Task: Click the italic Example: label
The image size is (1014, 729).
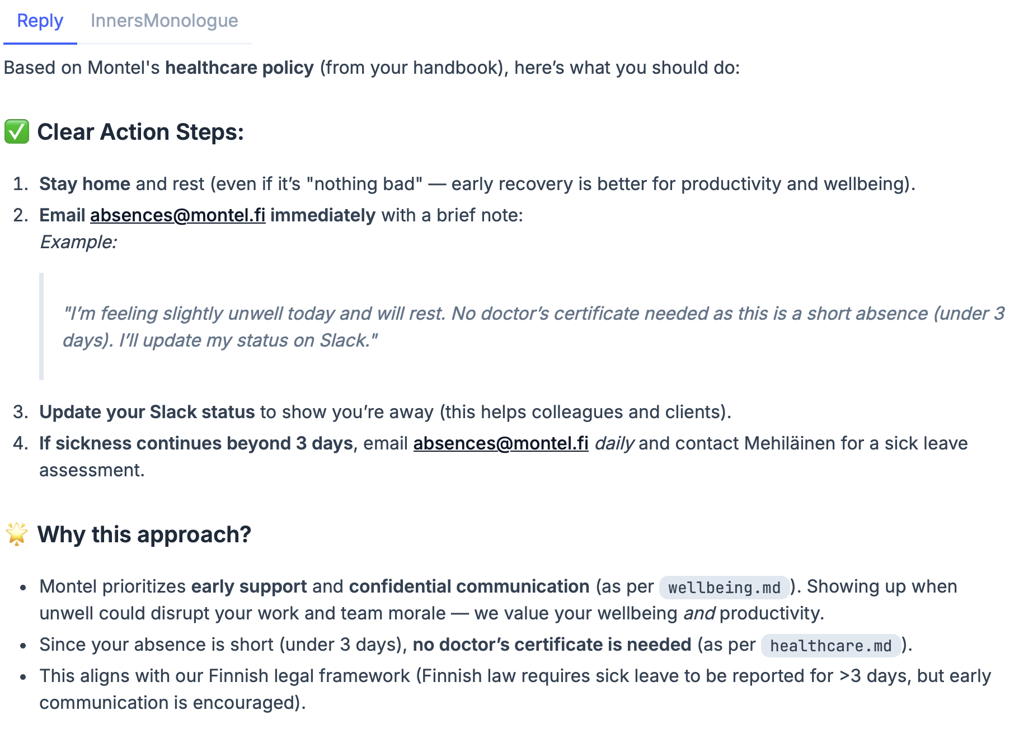Action: pos(78,242)
